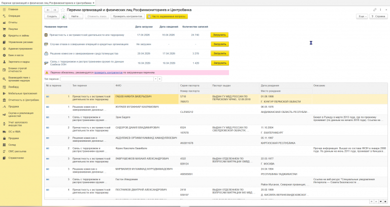Viewport: 390px width, 207px height.
Task: Click the Создать button
Action: pos(52,16)
